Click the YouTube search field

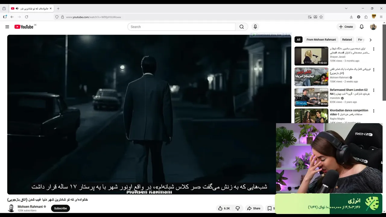click(181, 27)
